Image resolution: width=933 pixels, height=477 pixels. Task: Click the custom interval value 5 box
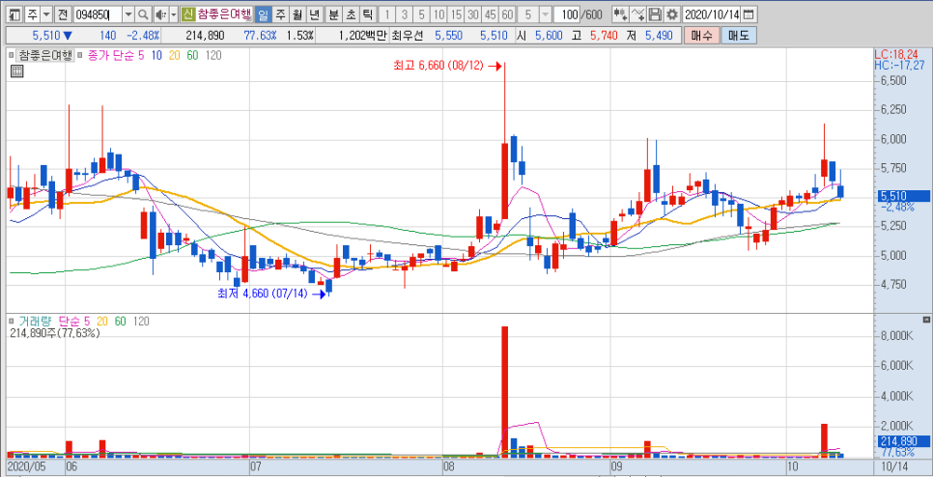tap(528, 14)
